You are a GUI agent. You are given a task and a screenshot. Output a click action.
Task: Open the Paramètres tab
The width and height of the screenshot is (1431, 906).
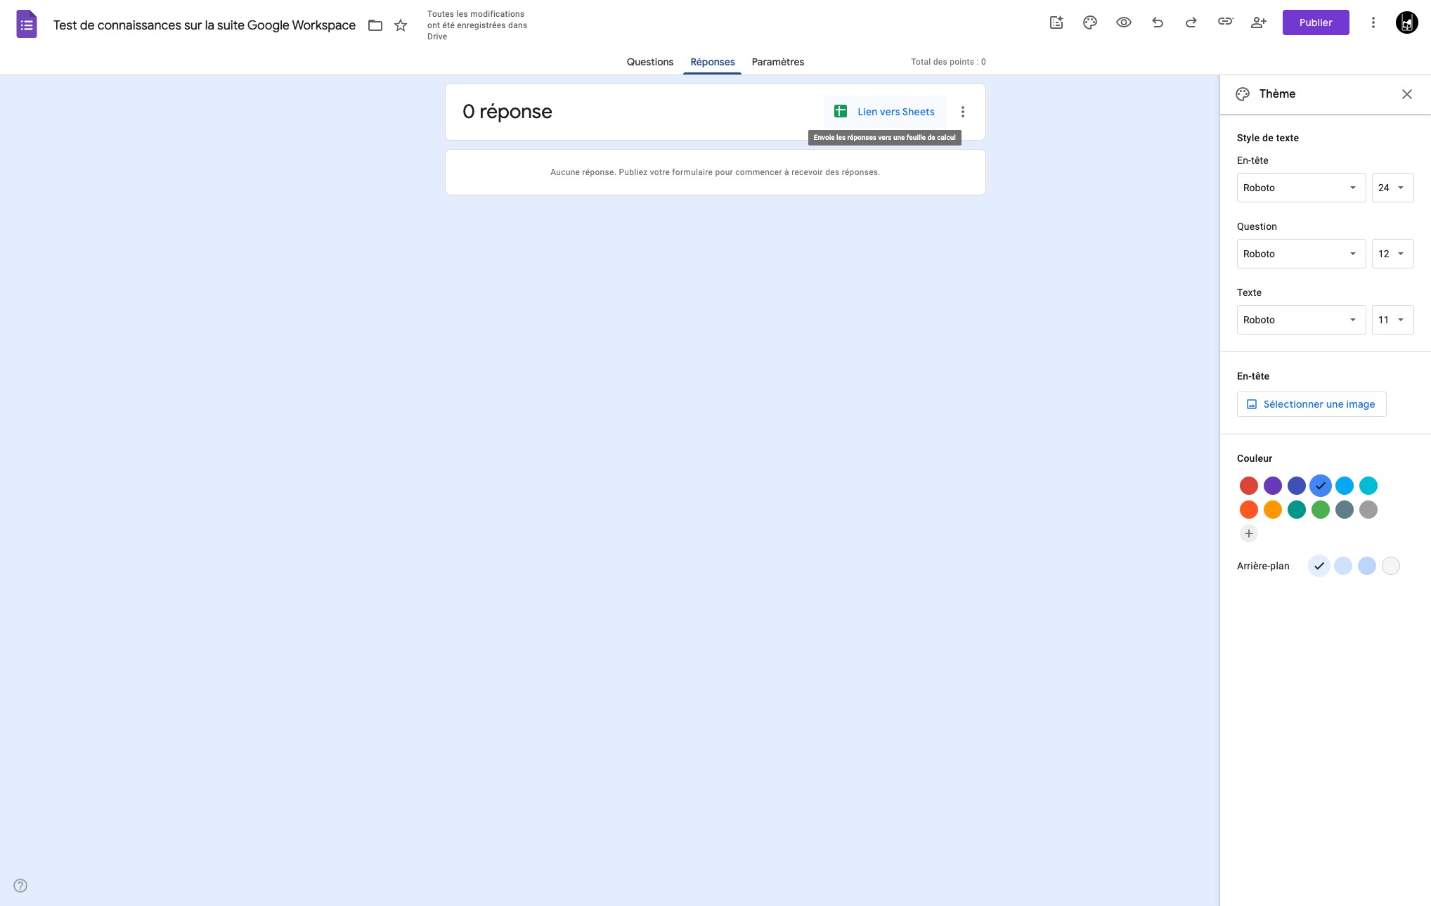pyautogui.click(x=777, y=62)
